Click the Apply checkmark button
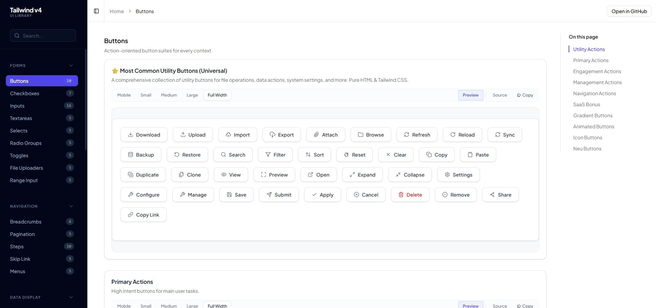The image size is (656, 308). coord(323,195)
